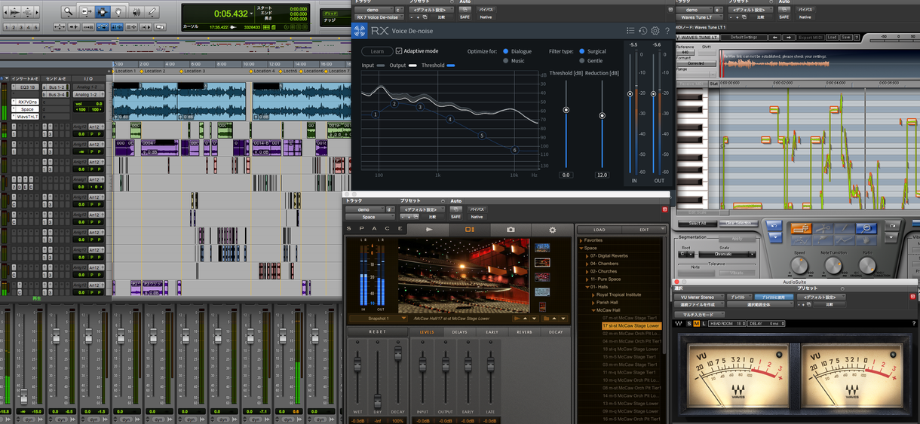Select threshold curve node 6
The image size is (920, 424).
pos(515,150)
